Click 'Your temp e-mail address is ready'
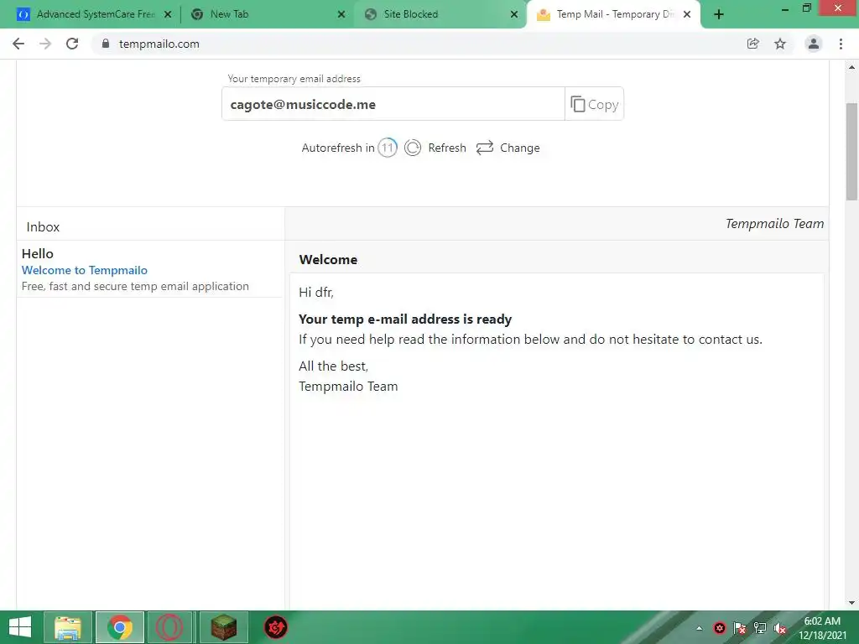The image size is (859, 644). point(405,319)
